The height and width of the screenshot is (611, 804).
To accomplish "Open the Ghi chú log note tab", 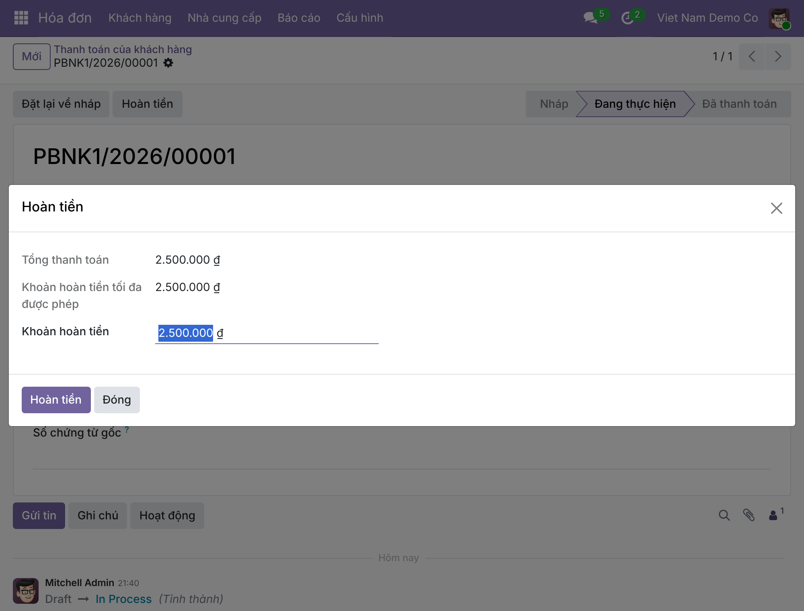I will [98, 515].
